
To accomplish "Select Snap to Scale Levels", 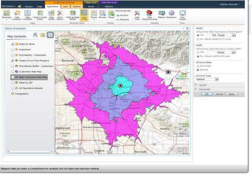I will [40, 15].
